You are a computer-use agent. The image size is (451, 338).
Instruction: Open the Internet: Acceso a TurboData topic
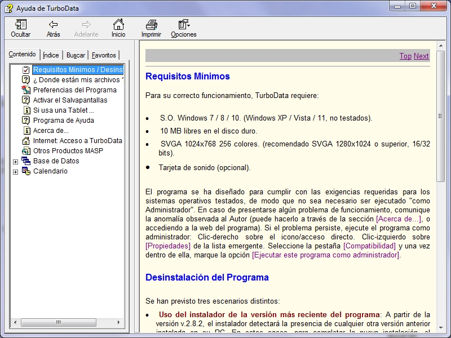pos(77,141)
